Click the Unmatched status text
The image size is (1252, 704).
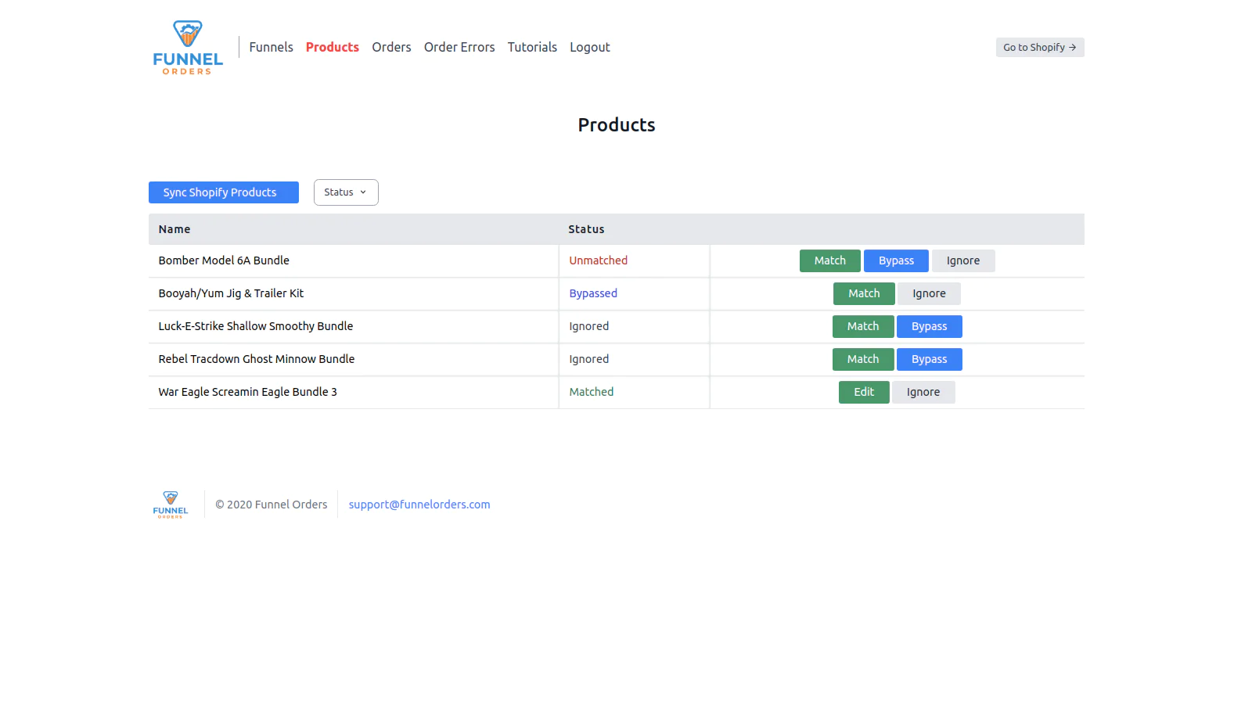click(x=599, y=260)
